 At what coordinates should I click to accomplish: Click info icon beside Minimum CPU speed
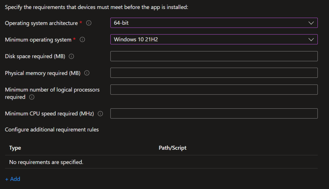pos(100,114)
